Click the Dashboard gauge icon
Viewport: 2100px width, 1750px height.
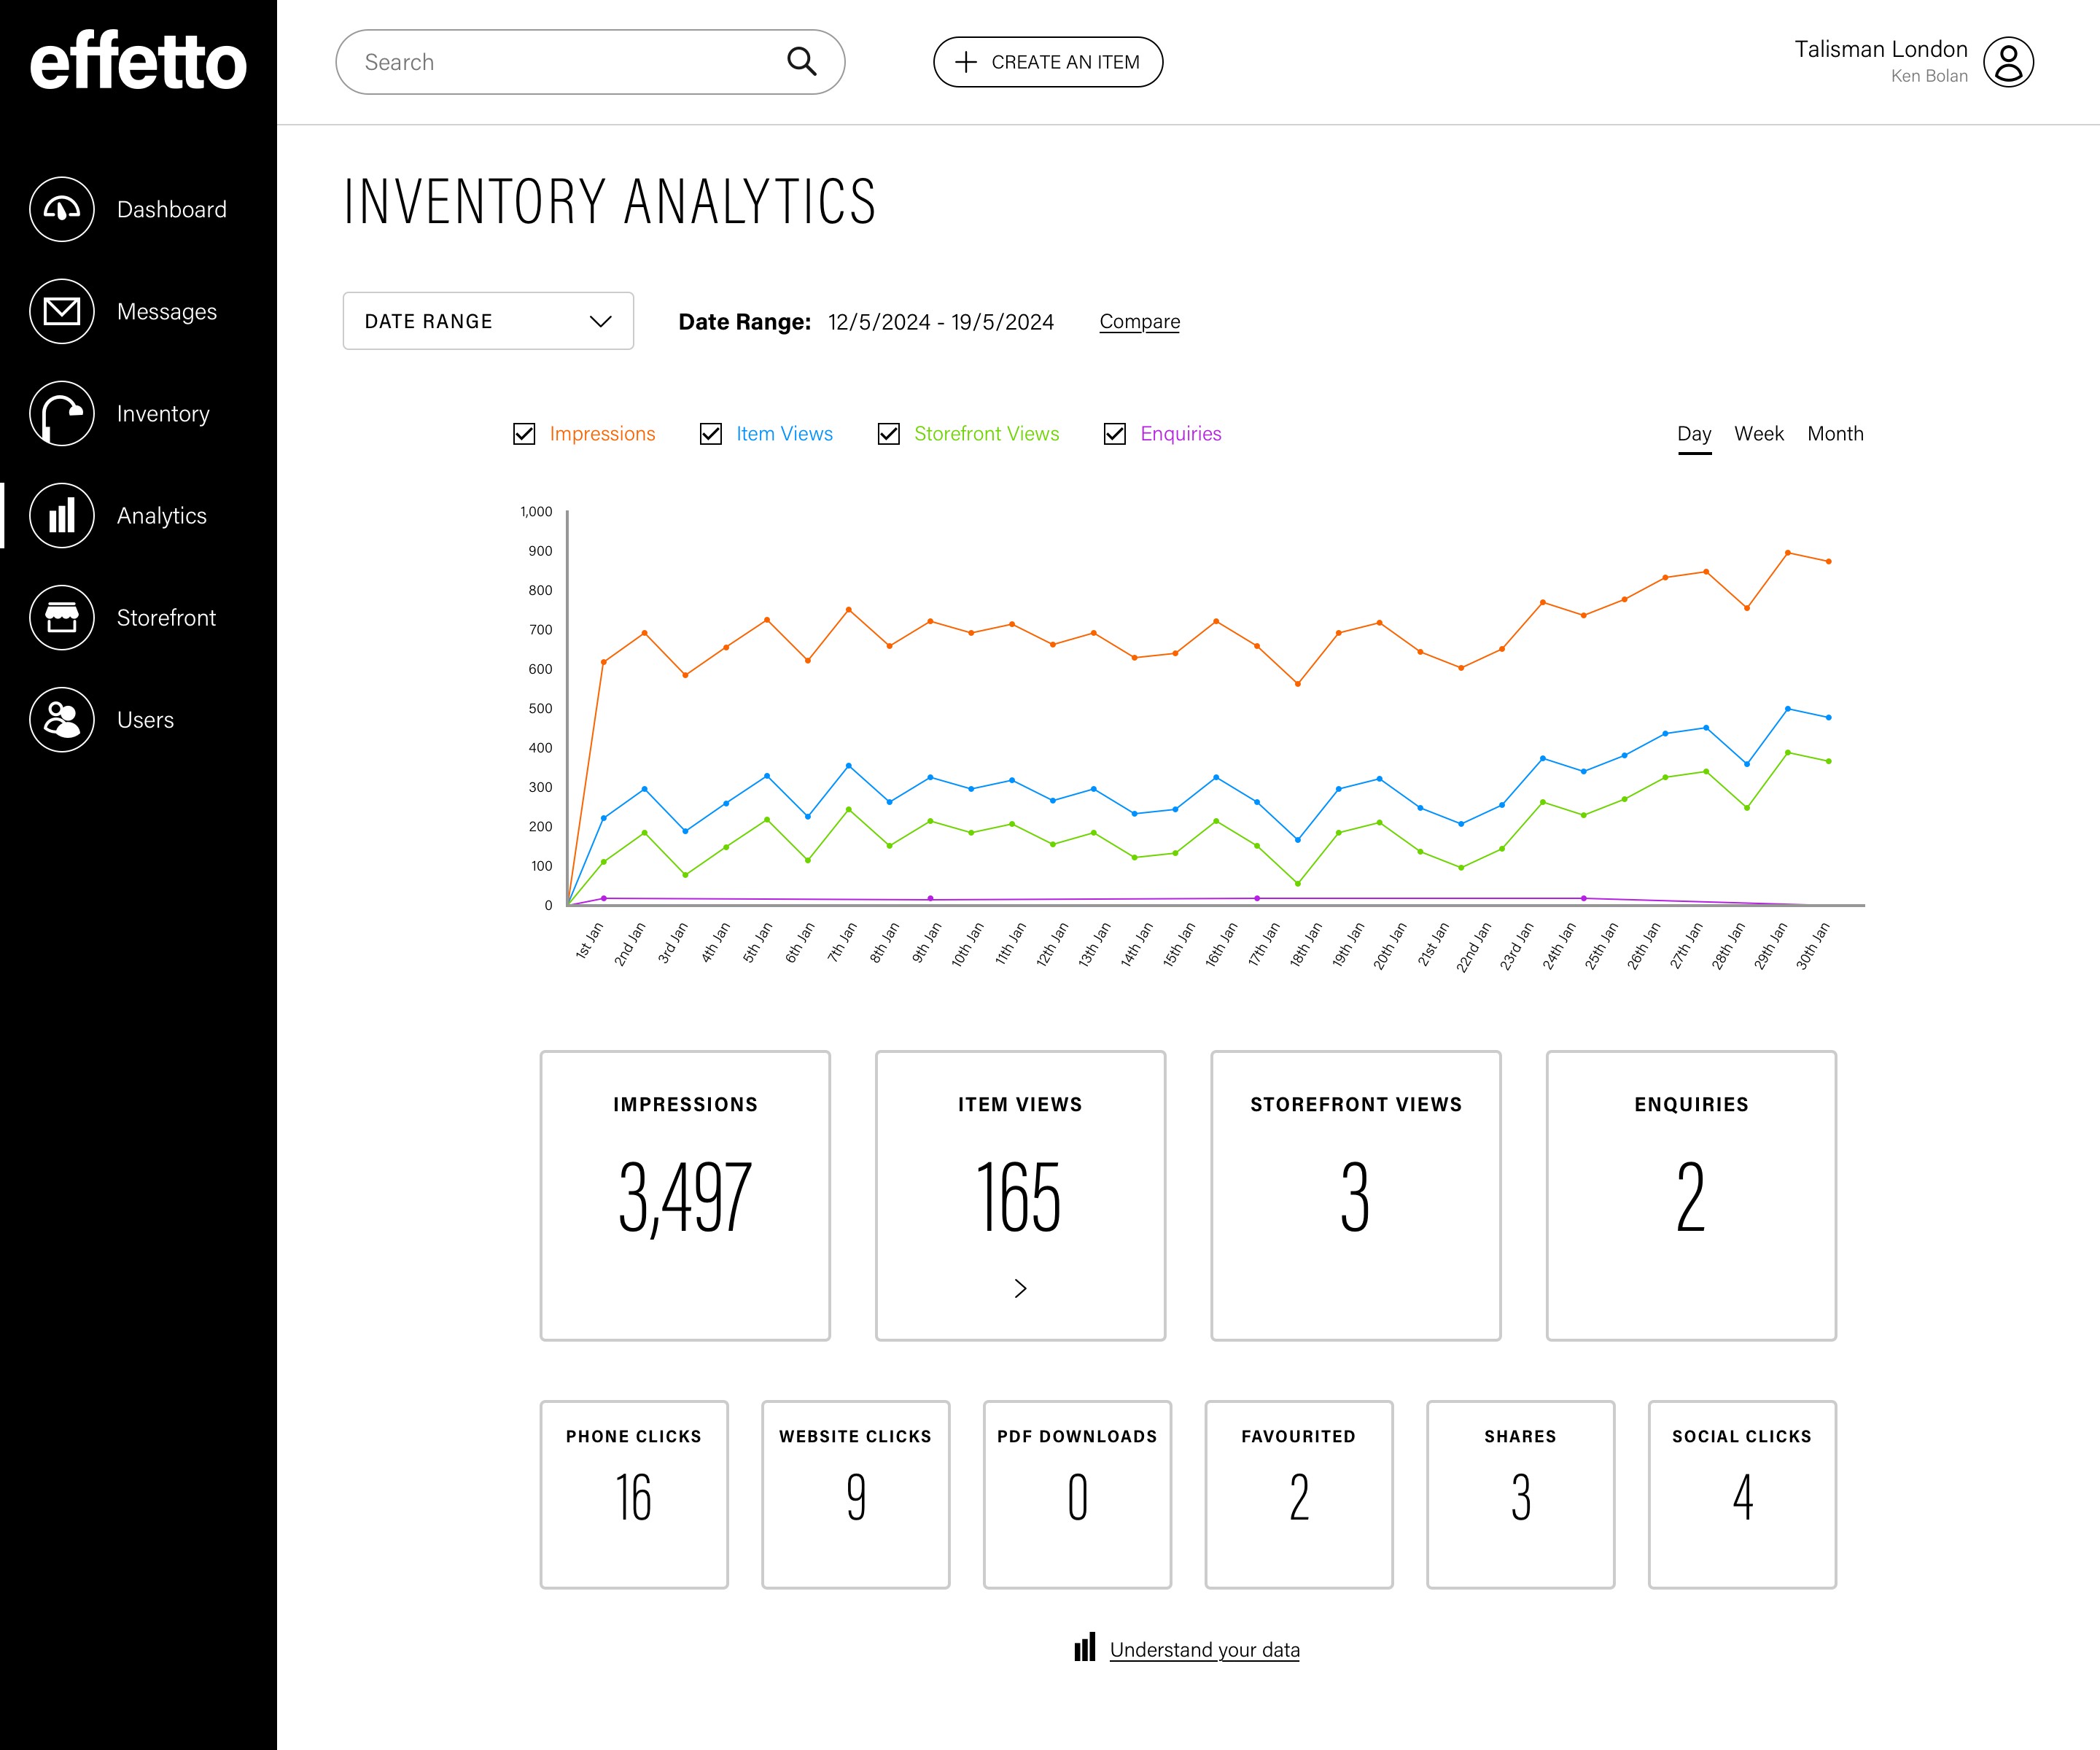tap(62, 209)
